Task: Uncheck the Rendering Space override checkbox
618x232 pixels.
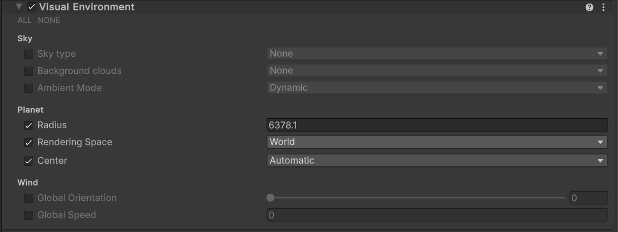Action: click(x=29, y=142)
